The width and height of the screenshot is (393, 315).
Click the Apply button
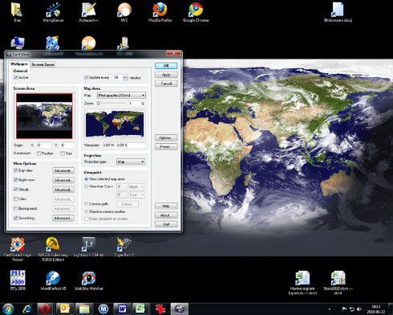point(166,75)
